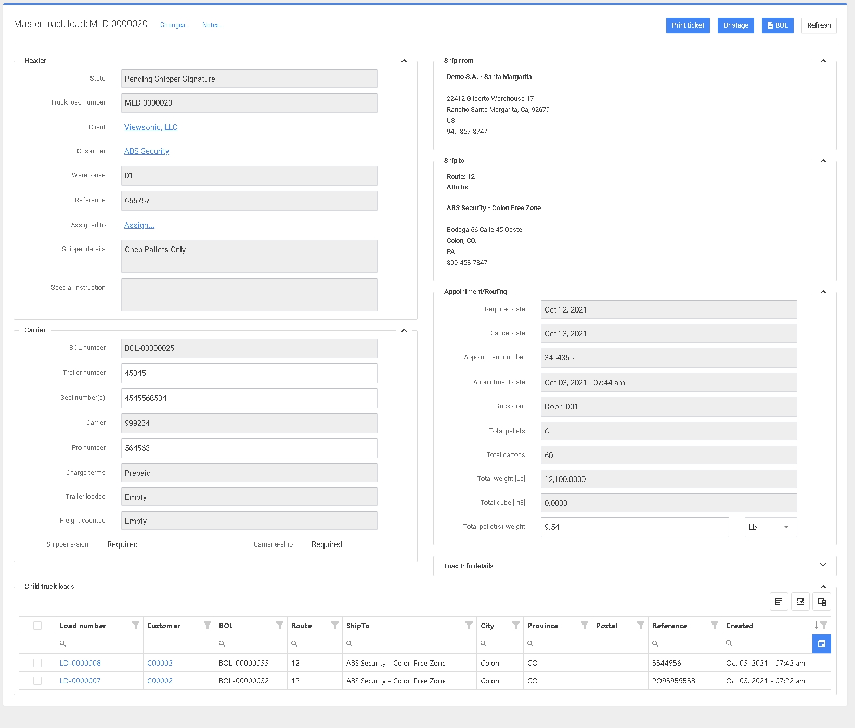Tick the checkbox for load LD-0000007

[x=37, y=681]
